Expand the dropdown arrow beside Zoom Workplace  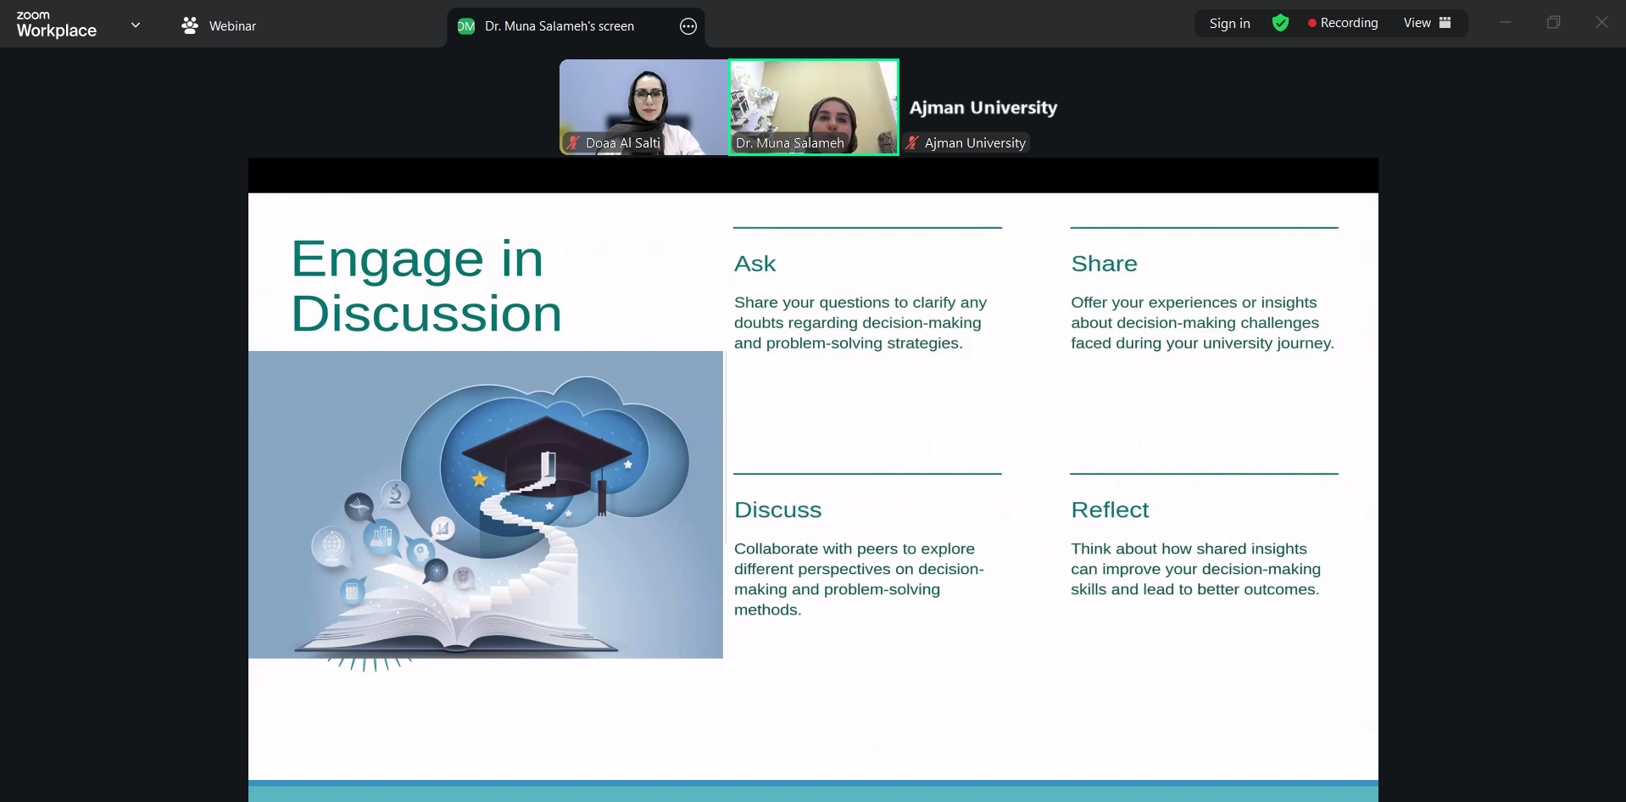136,25
